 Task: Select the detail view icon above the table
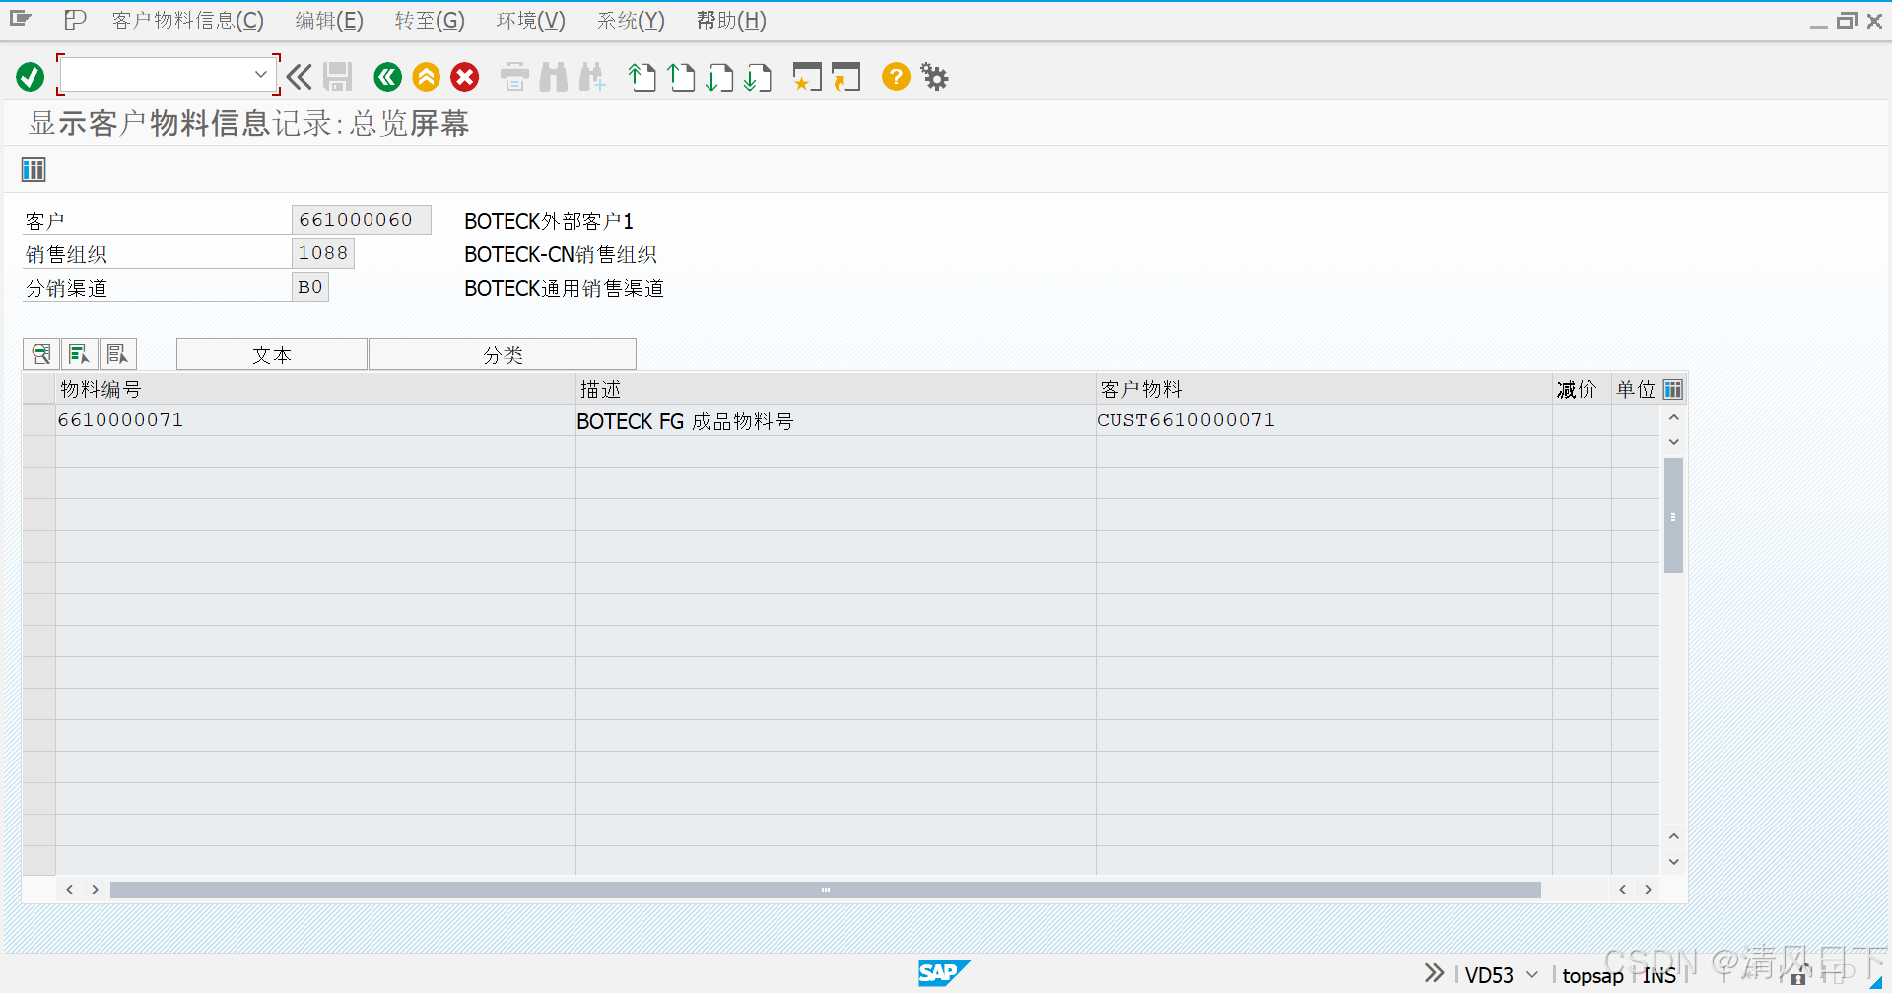pyautogui.click(x=40, y=354)
